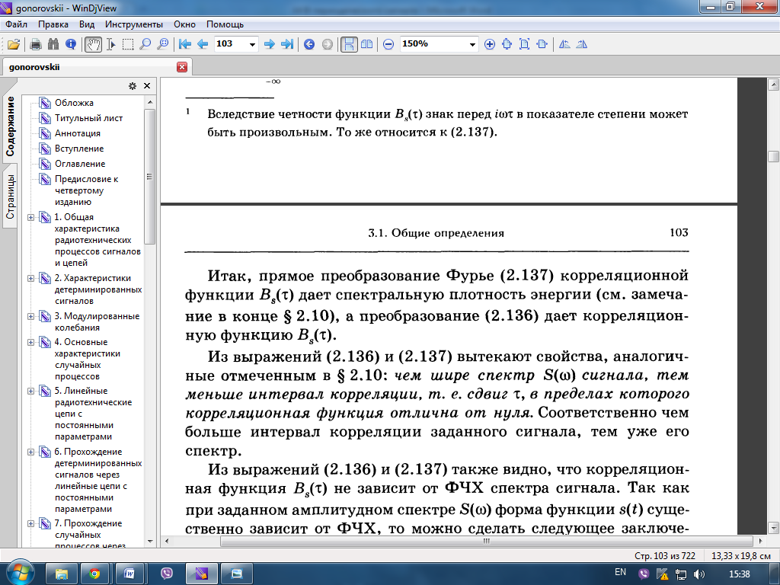Open Предисловие к четвертому изданию bookmark

click(87, 190)
